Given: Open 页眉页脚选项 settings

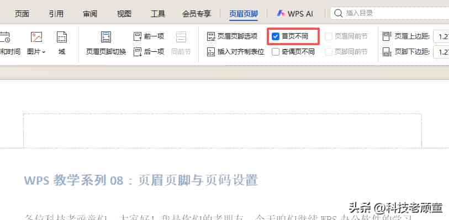Looking at the screenshot, I should coord(232,36).
